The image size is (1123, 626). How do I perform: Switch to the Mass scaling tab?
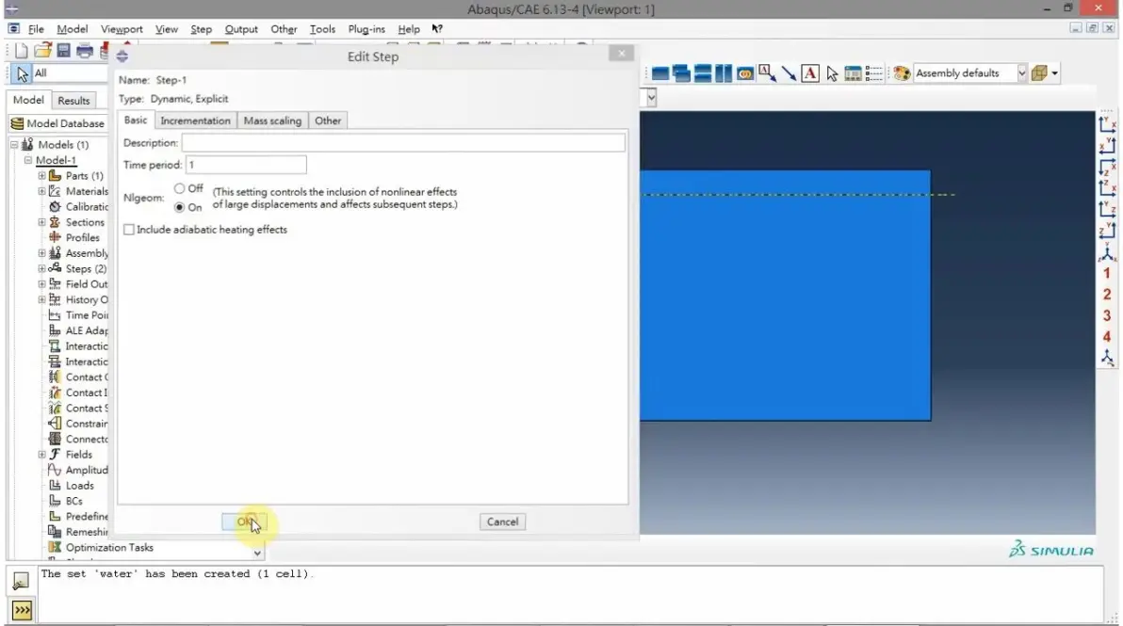(x=272, y=120)
